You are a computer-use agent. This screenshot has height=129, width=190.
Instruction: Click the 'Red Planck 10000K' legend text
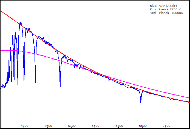[x=166, y=13]
